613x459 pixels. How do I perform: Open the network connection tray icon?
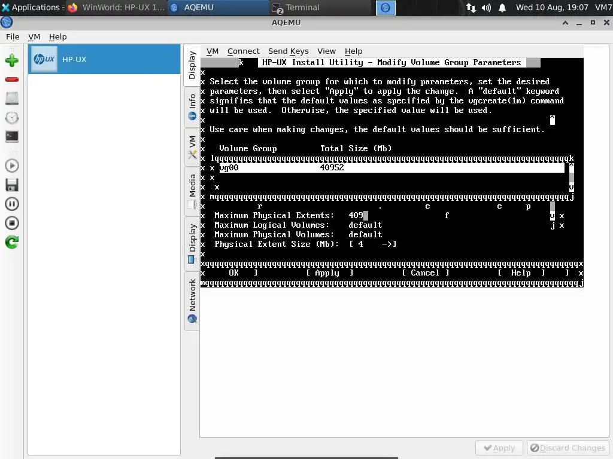point(471,7)
